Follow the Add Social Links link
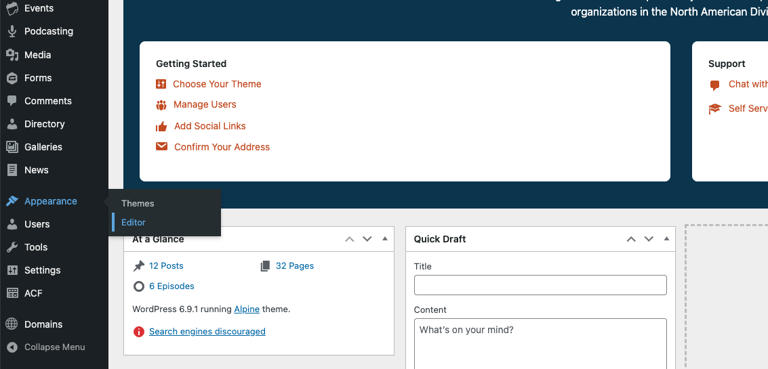The height and width of the screenshot is (369, 768). click(x=210, y=126)
